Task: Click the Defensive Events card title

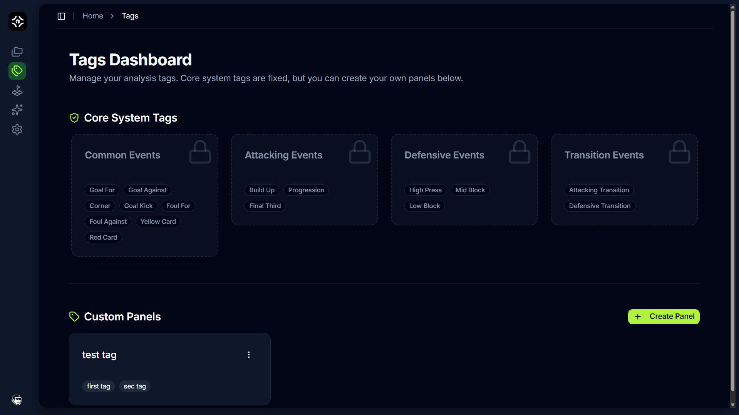Action: 444,155
